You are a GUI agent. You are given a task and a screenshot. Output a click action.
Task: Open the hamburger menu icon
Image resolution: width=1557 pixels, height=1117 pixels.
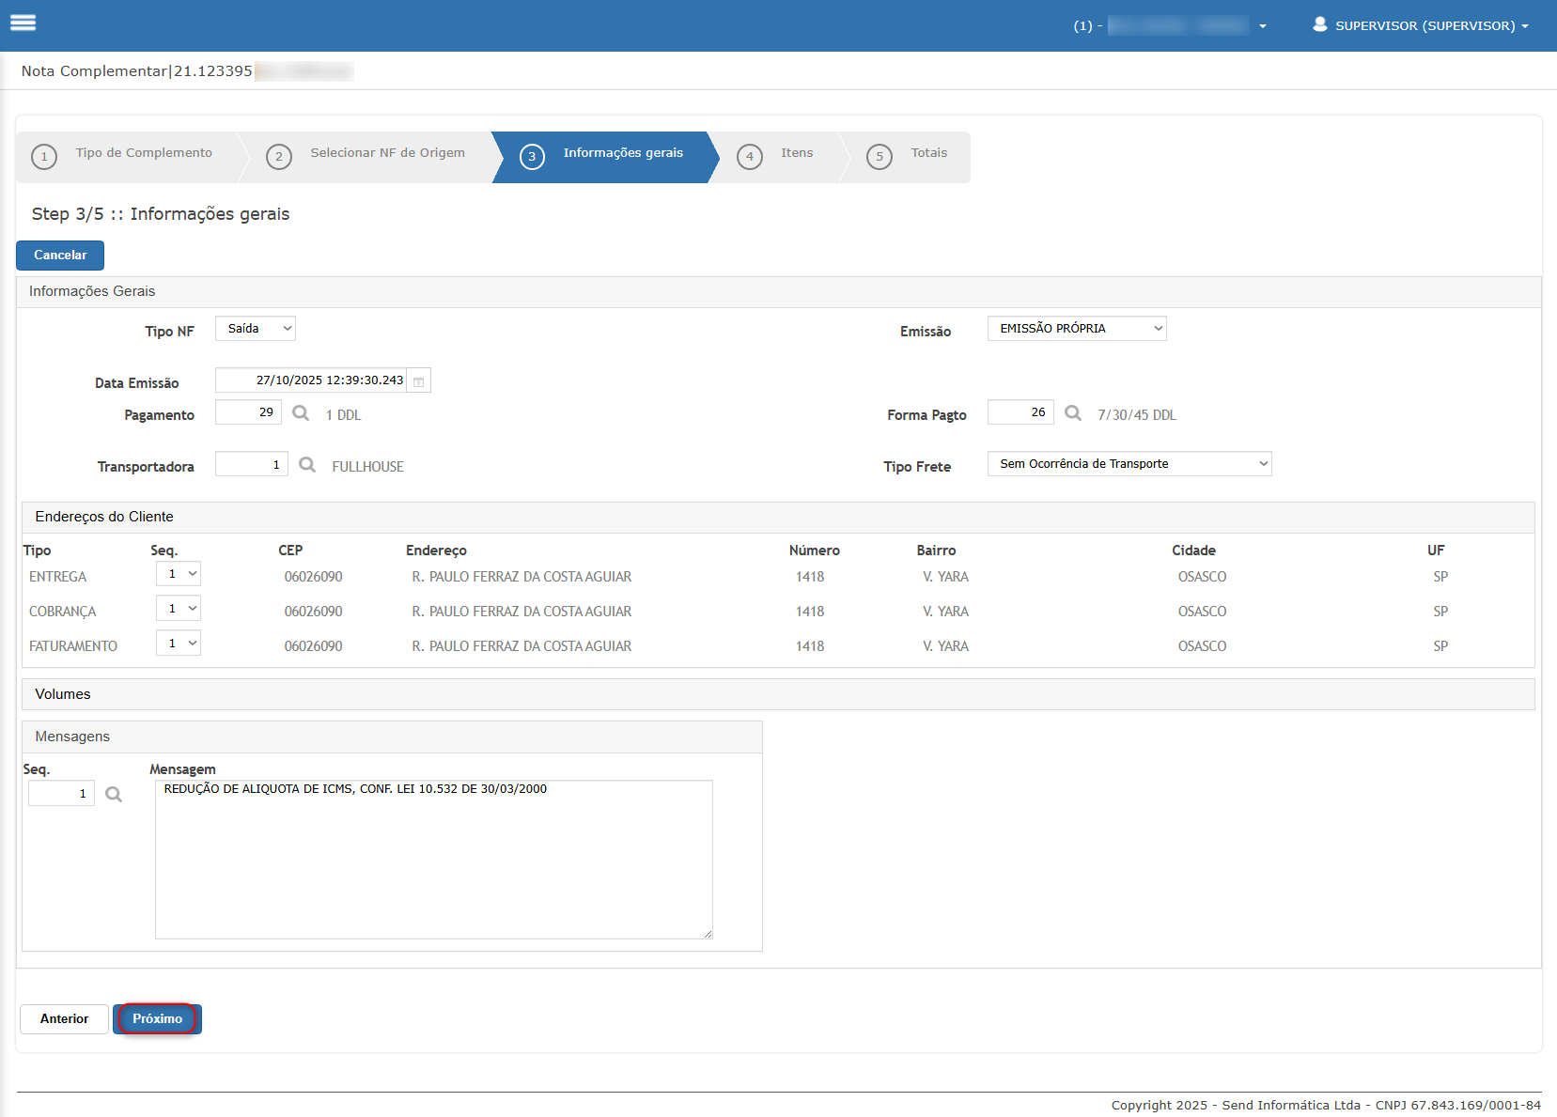click(x=23, y=23)
